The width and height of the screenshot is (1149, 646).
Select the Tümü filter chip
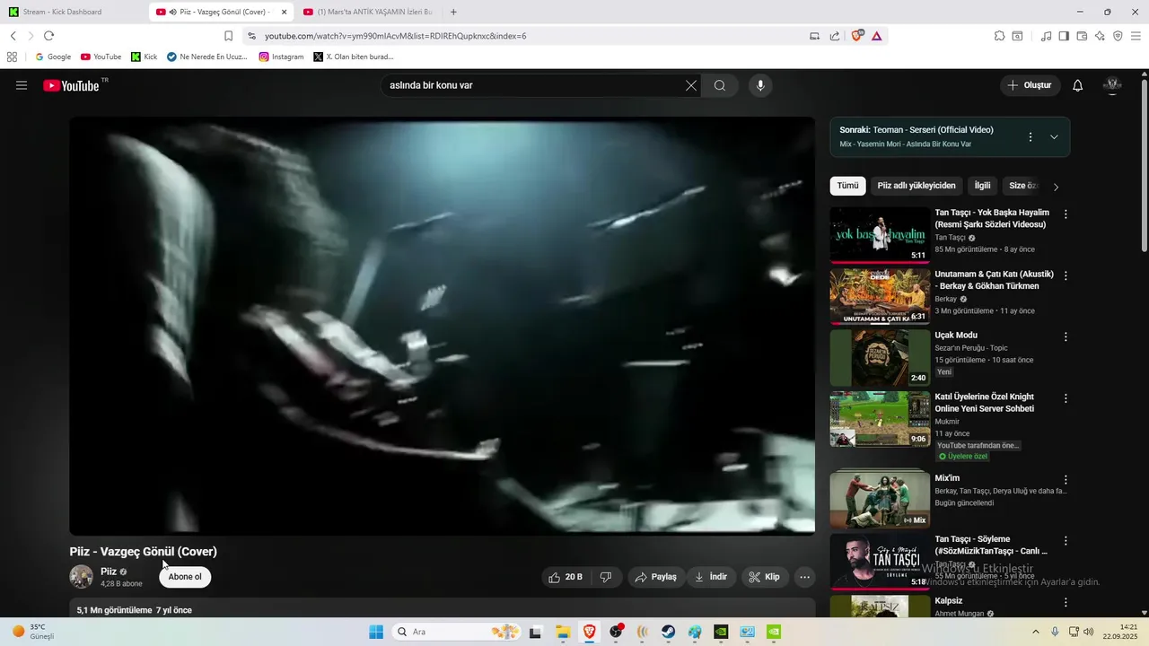pos(848,186)
